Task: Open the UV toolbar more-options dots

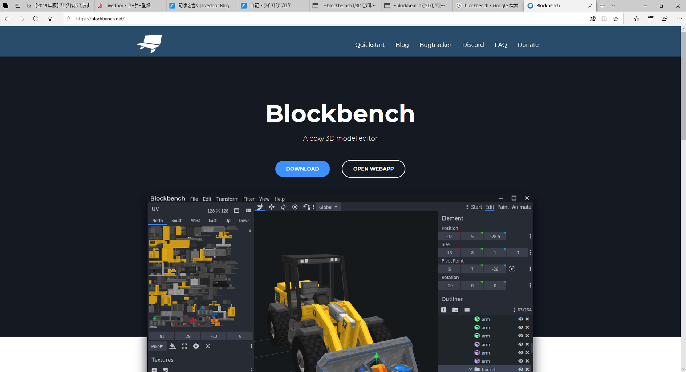Action: point(251,346)
